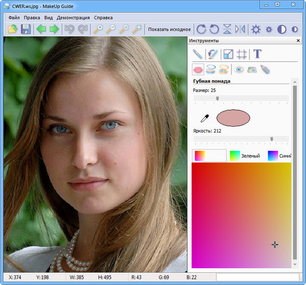The image size is (306, 285).
Task: Switch to the Зеленый color tab
Action: point(244,156)
